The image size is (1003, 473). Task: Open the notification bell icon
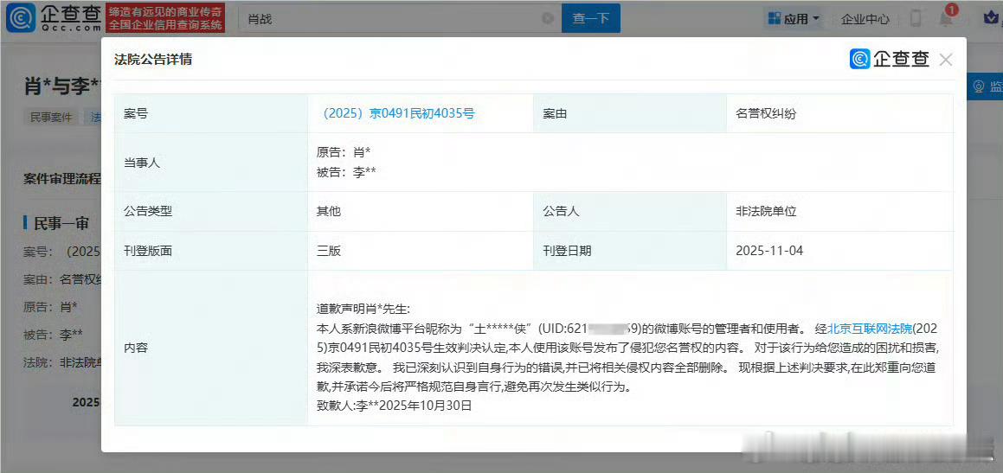tap(945, 19)
